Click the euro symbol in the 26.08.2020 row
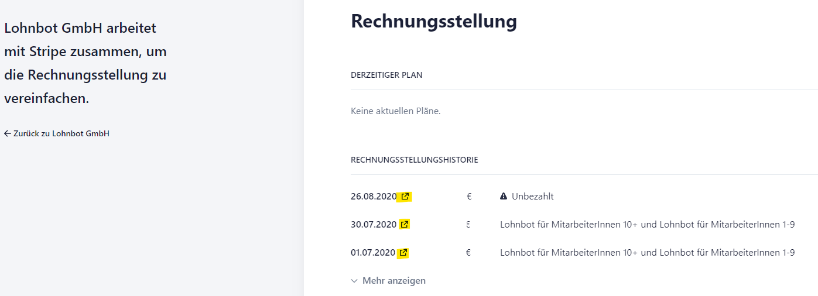The width and height of the screenshot is (818, 296). (469, 197)
